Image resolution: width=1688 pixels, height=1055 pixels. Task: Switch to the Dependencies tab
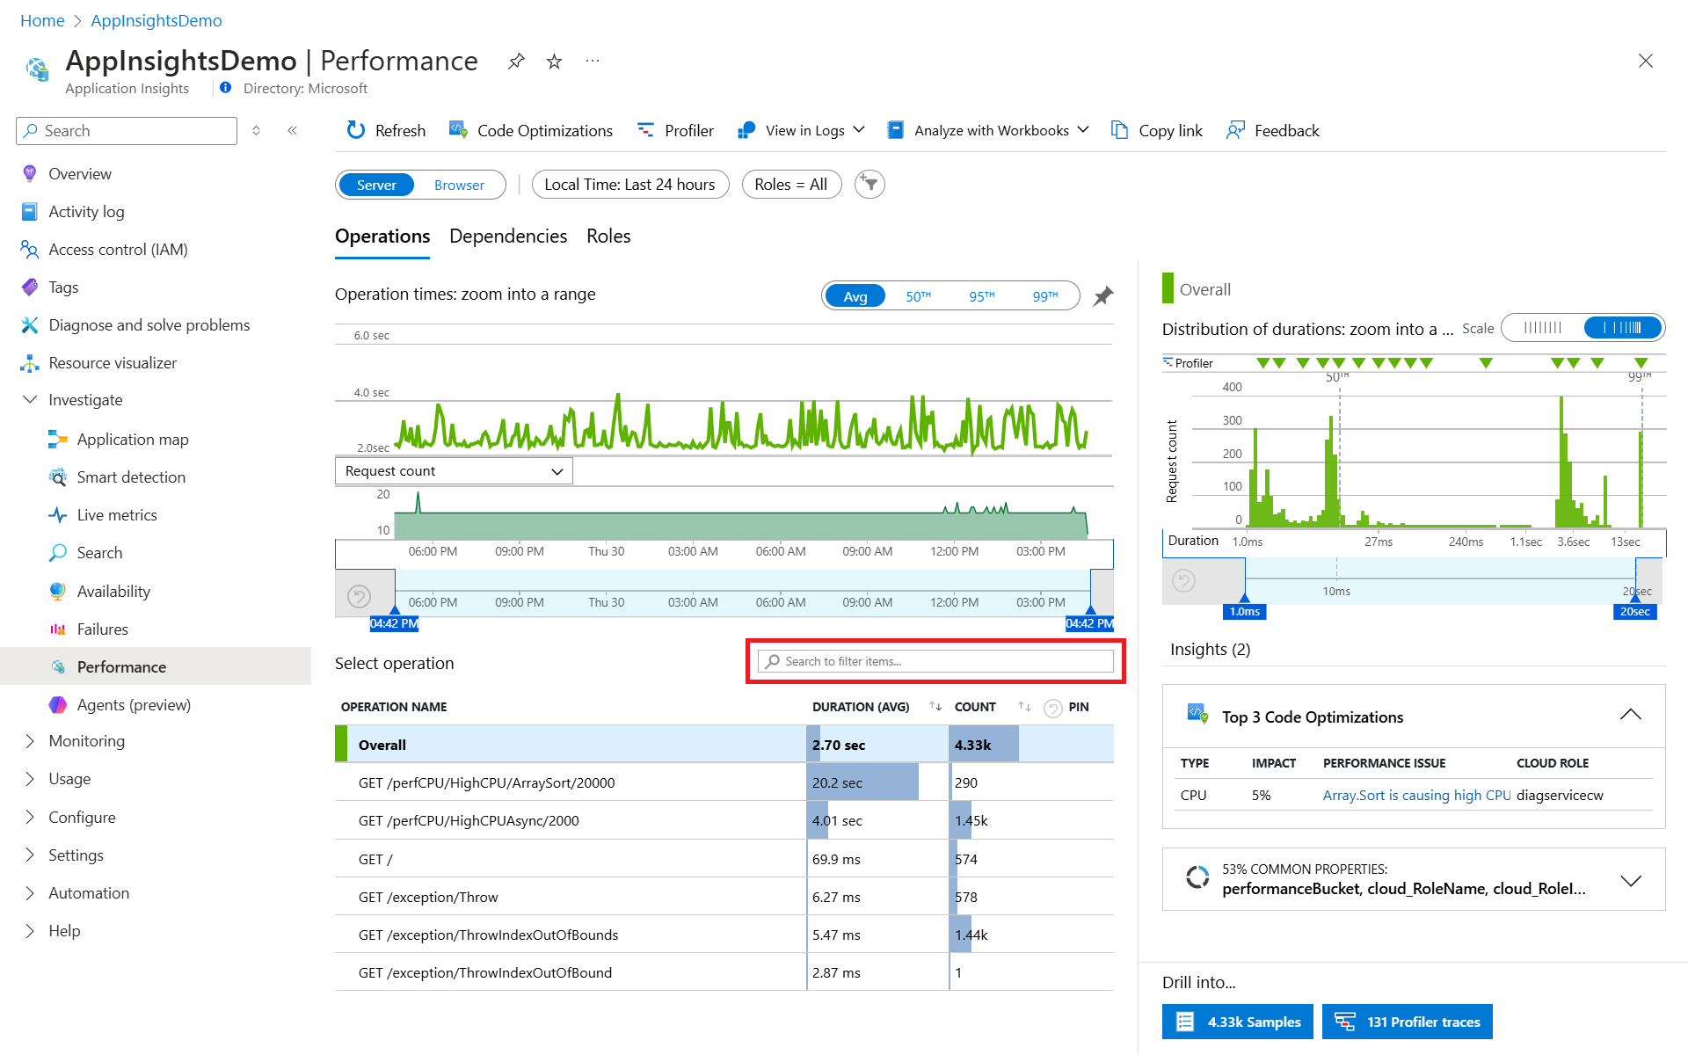coord(508,236)
